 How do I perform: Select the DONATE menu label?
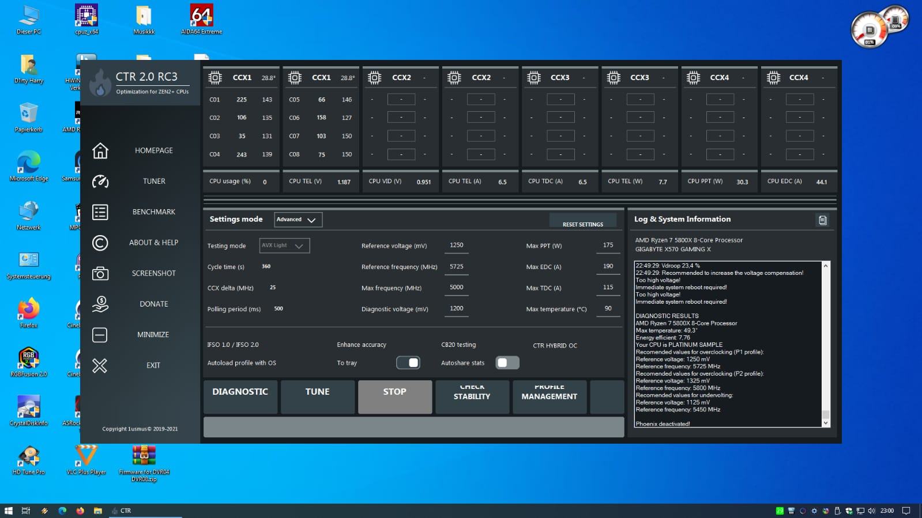click(154, 304)
